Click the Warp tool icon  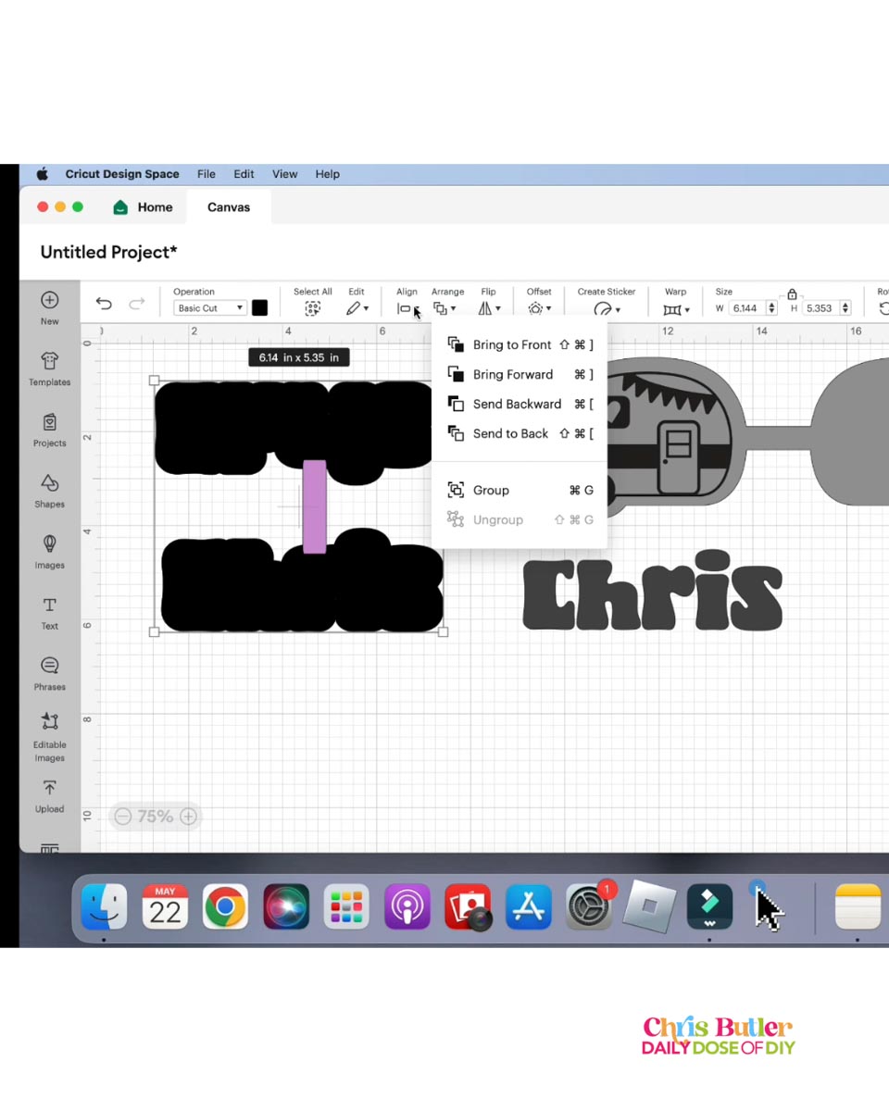coord(672,309)
